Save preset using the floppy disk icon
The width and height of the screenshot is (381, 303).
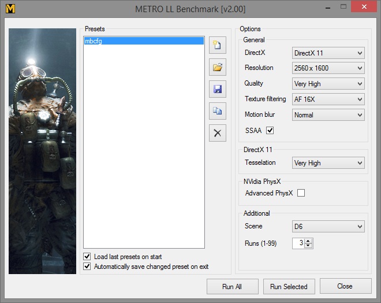click(x=218, y=89)
